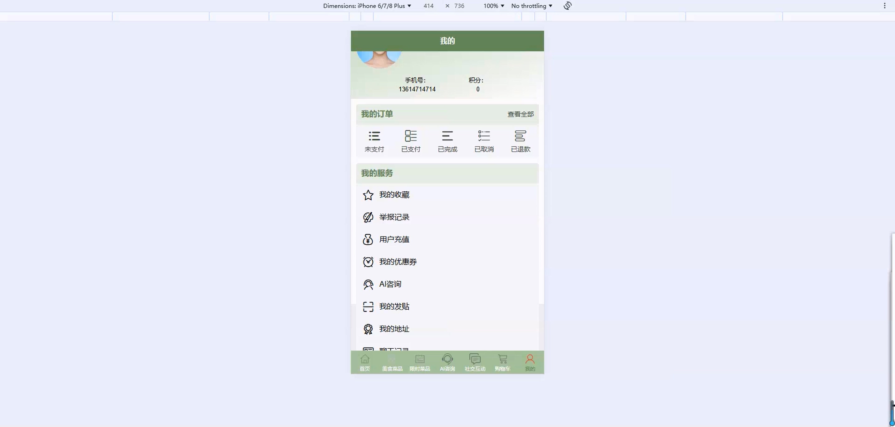
Task: Click the 查看全部 view all link
Action: 521,114
